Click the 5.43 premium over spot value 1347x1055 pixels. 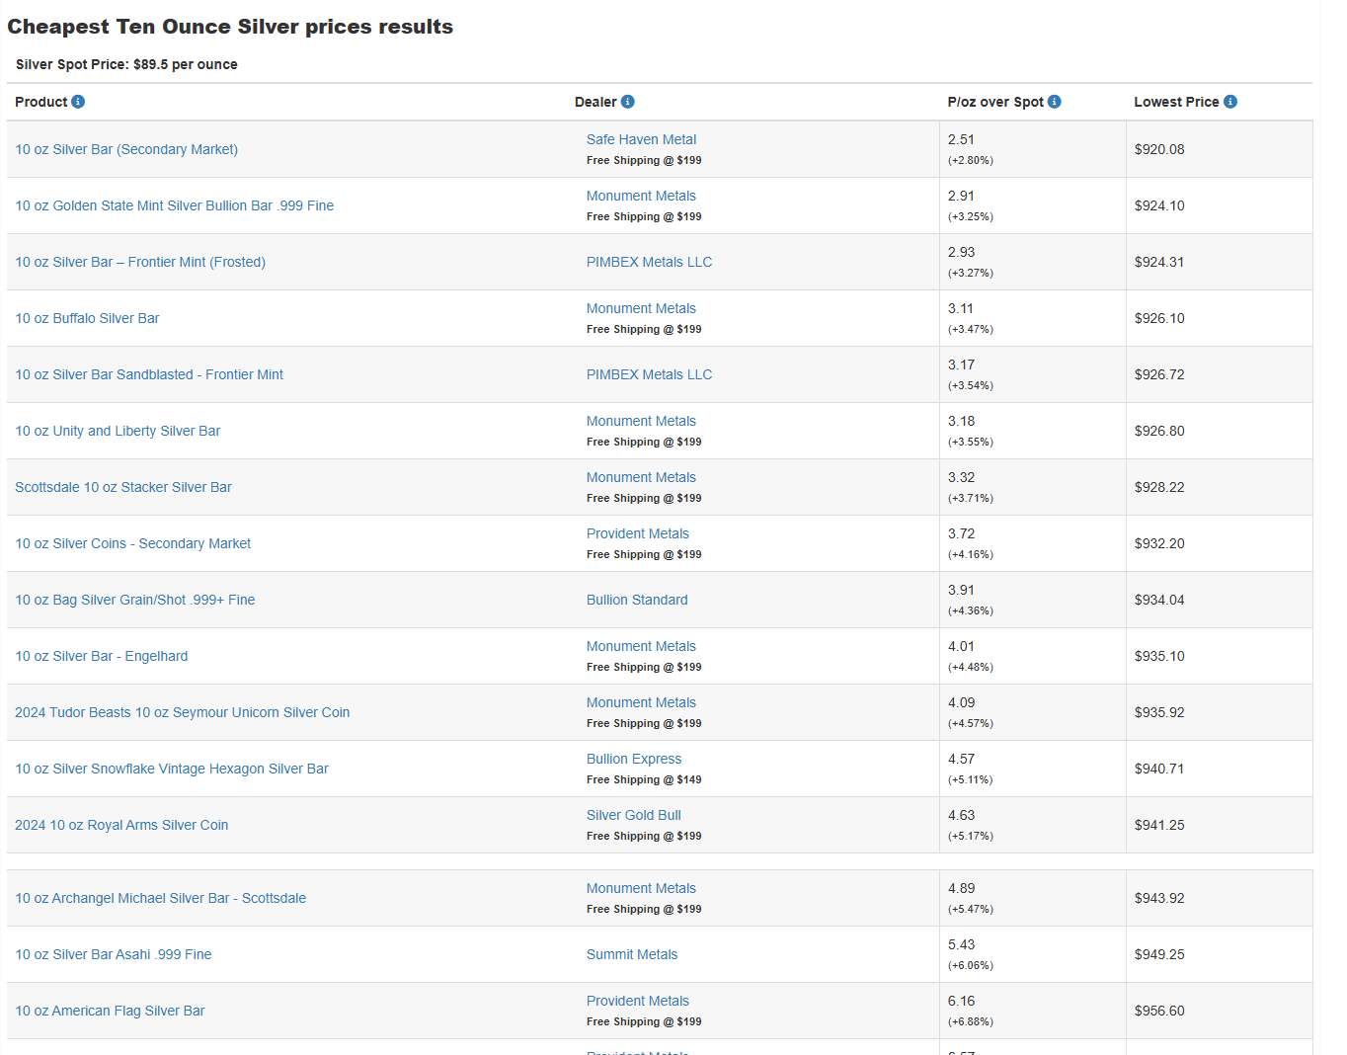coord(961,944)
